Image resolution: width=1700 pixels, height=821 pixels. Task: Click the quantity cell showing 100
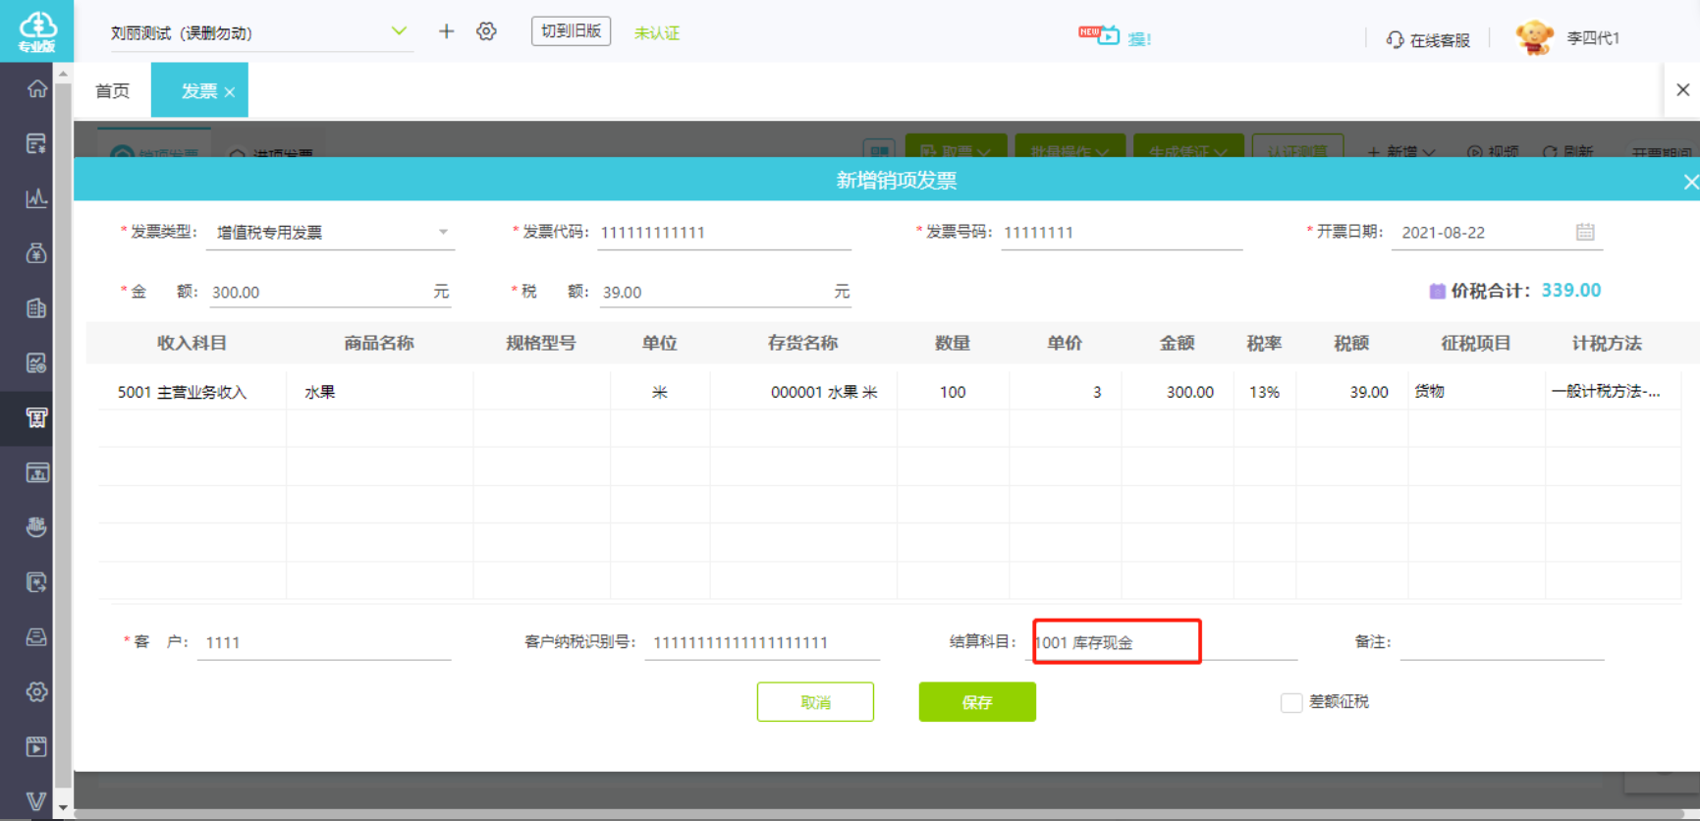point(953,392)
